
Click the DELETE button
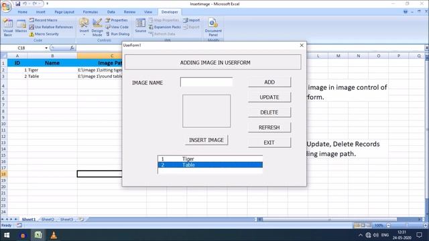click(269, 112)
